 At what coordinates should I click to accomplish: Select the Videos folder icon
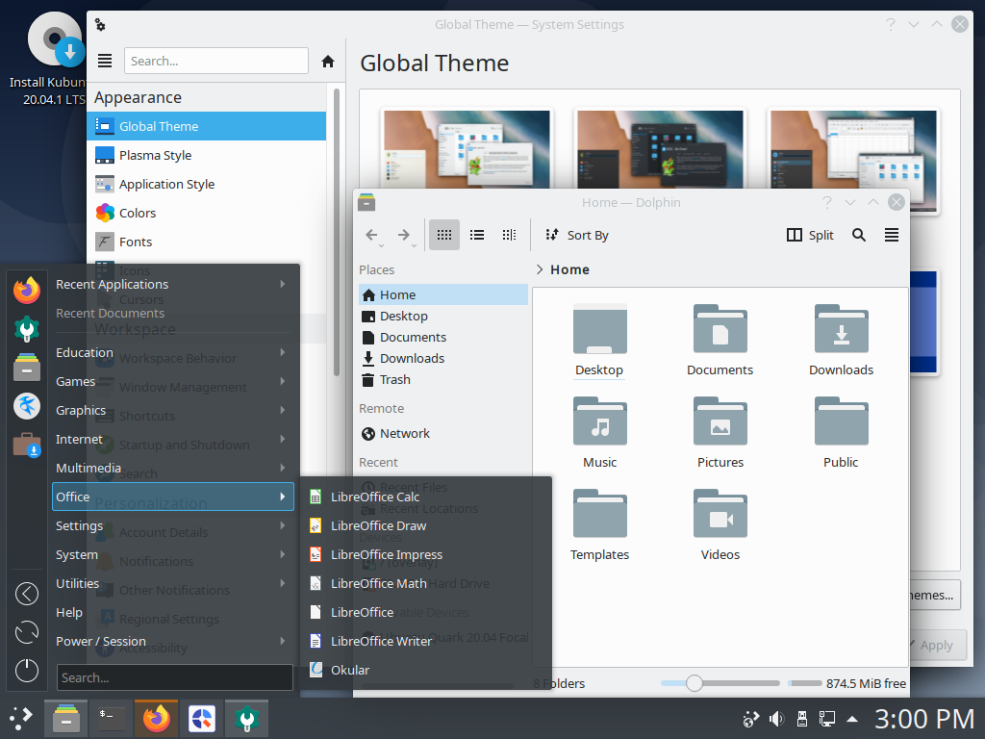(x=720, y=514)
